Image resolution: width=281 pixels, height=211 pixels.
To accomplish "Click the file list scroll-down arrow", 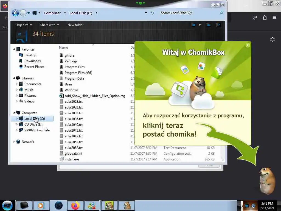I will pyautogui.click(x=223, y=160).
